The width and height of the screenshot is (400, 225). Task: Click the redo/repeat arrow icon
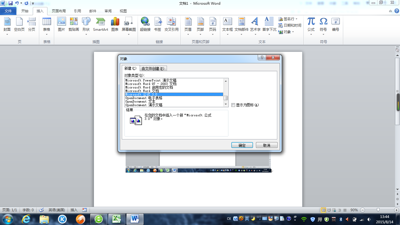(x=26, y=3)
